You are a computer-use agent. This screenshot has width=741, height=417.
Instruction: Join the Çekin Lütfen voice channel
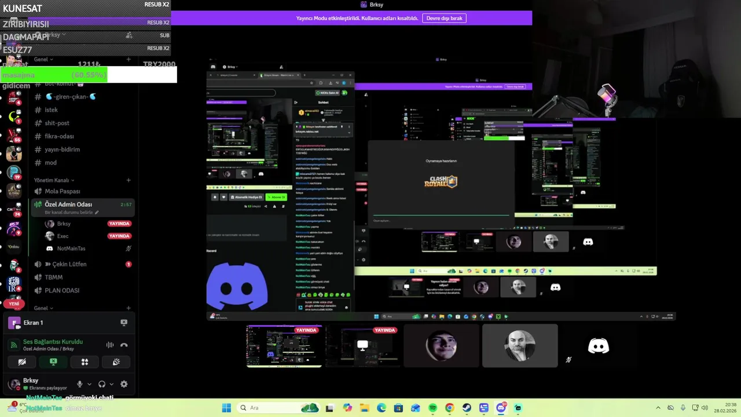[83, 264]
